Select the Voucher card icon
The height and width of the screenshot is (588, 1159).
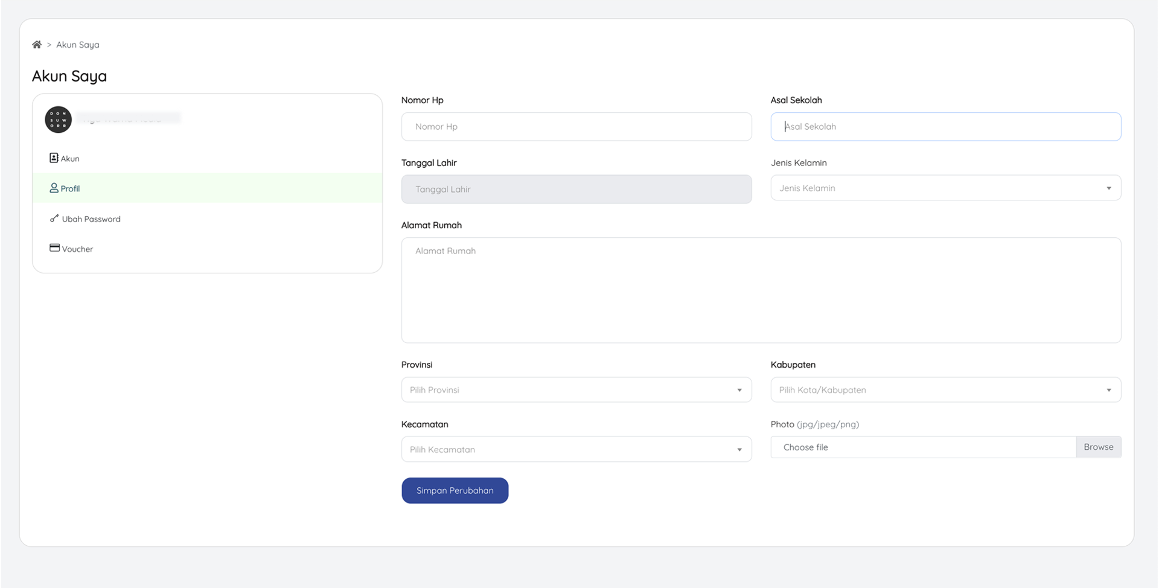[54, 248]
